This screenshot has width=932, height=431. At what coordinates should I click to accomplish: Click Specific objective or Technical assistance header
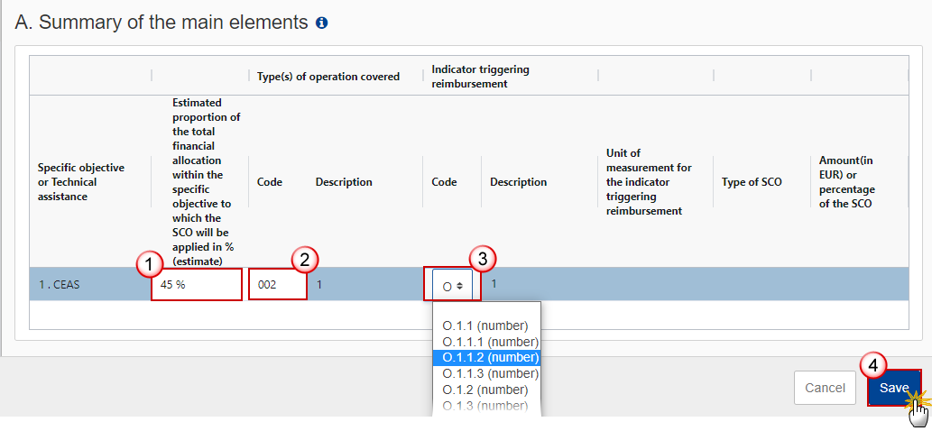[x=81, y=182]
